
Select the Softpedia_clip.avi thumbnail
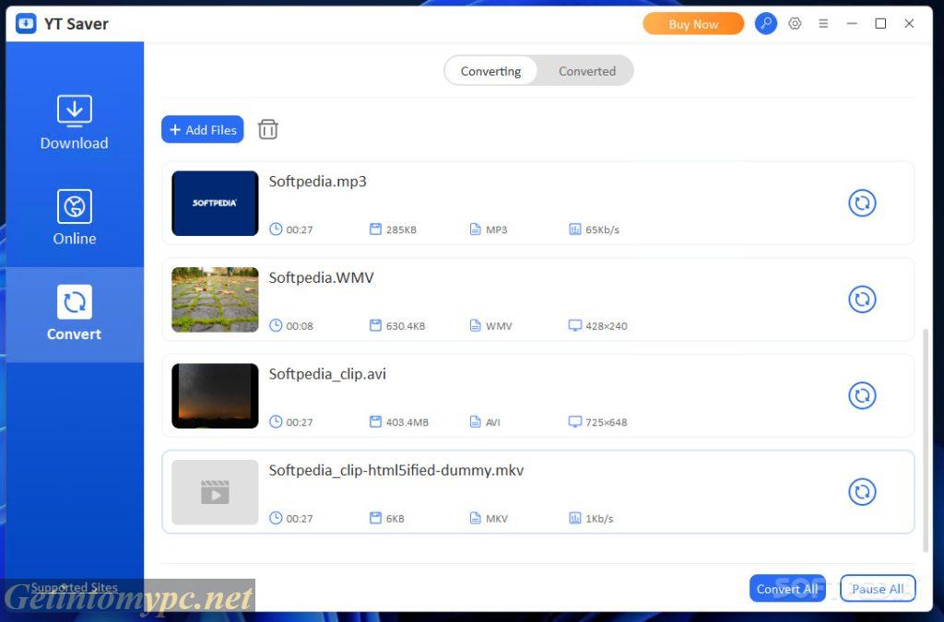pyautogui.click(x=215, y=396)
